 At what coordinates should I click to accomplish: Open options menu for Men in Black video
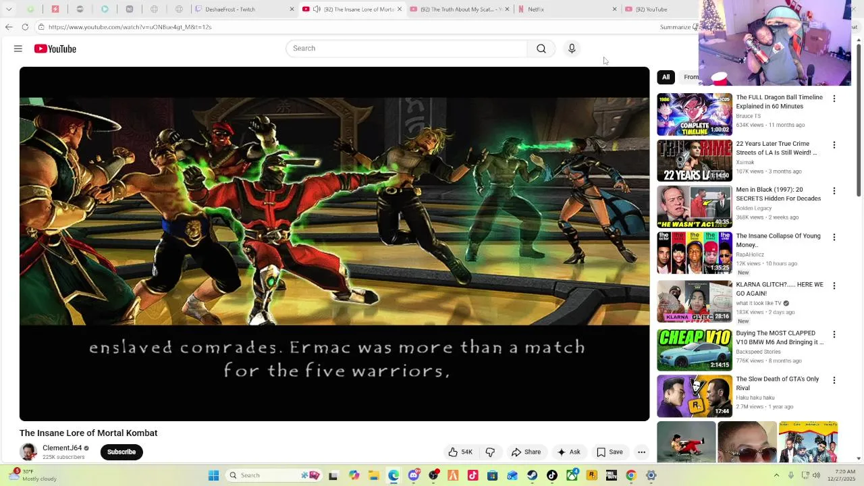pyautogui.click(x=834, y=191)
